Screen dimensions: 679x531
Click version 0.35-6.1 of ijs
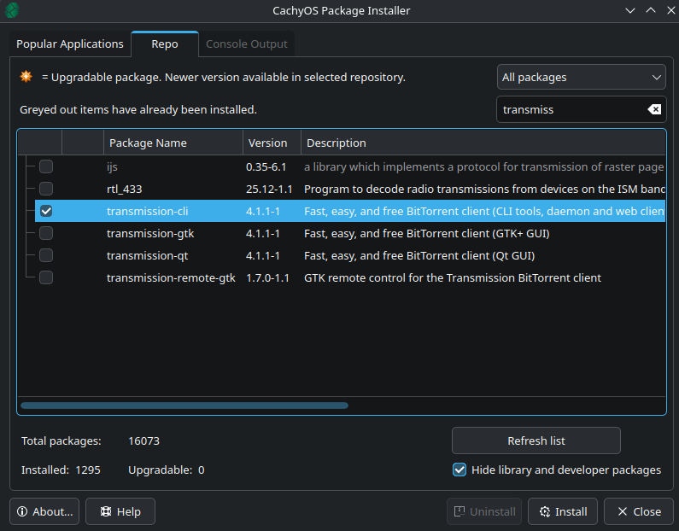(266, 167)
